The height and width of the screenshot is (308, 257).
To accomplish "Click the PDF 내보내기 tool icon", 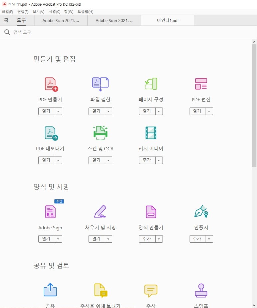I will [x=51, y=133].
